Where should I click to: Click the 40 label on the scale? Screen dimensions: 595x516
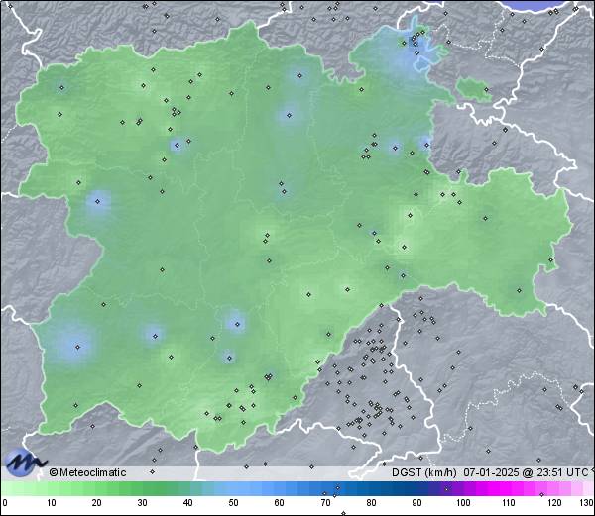pyautogui.click(x=187, y=503)
